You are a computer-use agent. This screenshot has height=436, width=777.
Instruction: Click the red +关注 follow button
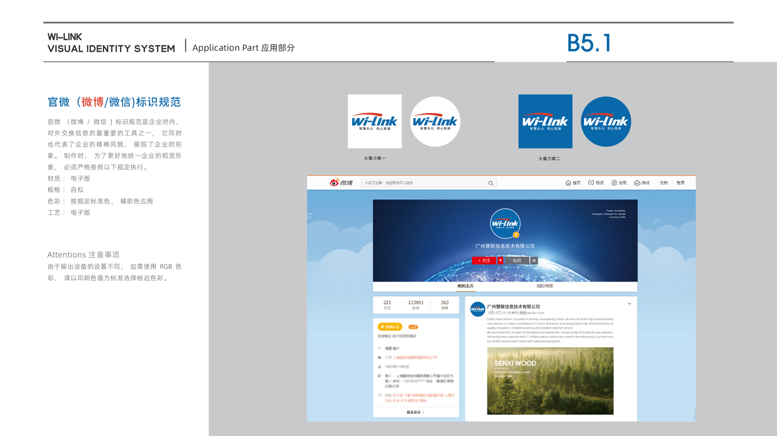(x=484, y=261)
